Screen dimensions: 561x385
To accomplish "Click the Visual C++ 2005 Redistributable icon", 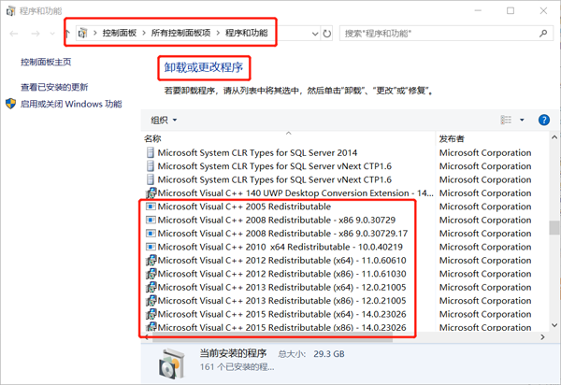I will (149, 206).
